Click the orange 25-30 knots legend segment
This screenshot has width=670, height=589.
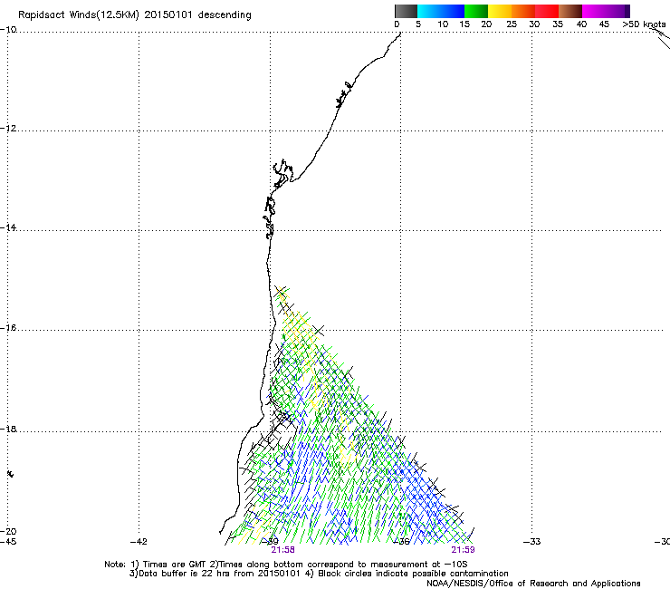pyautogui.click(x=523, y=11)
